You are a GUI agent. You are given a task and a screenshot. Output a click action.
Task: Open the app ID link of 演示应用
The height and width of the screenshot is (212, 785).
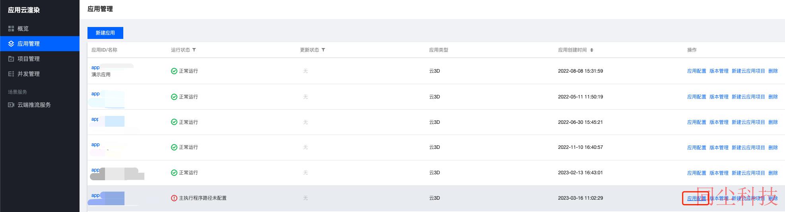(x=95, y=67)
